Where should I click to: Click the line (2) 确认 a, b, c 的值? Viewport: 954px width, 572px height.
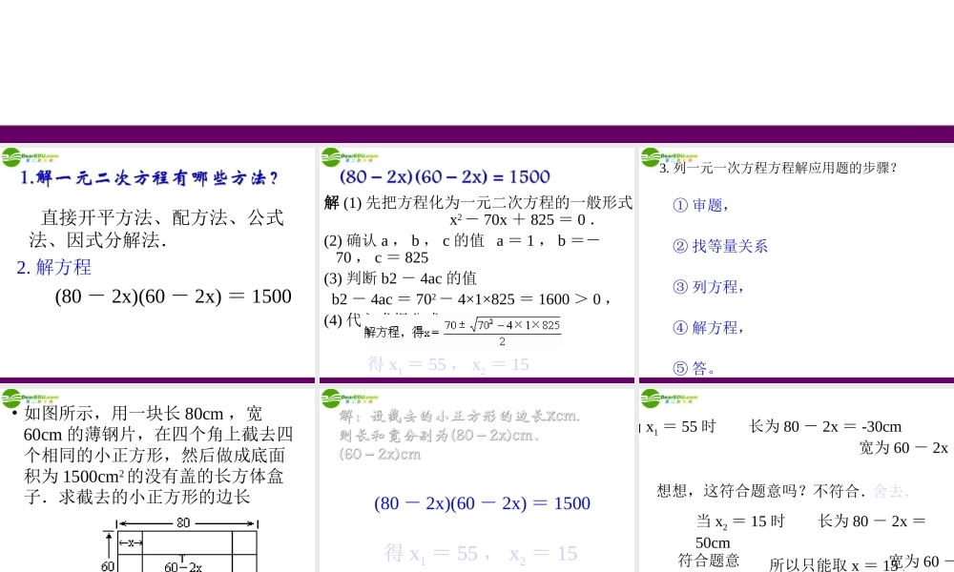pos(463,249)
